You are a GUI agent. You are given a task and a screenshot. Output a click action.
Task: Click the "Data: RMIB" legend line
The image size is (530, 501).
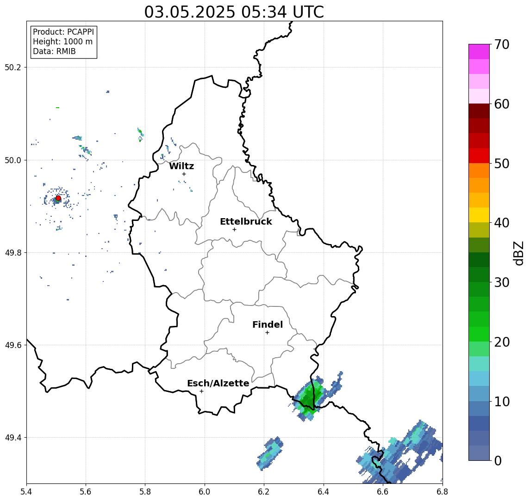[54, 51]
